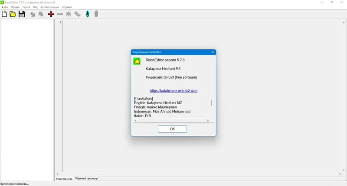Click the translators list vertical scrollbar thumb
Image resolution: width=347 pixels, height=186 pixels.
(x=212, y=103)
